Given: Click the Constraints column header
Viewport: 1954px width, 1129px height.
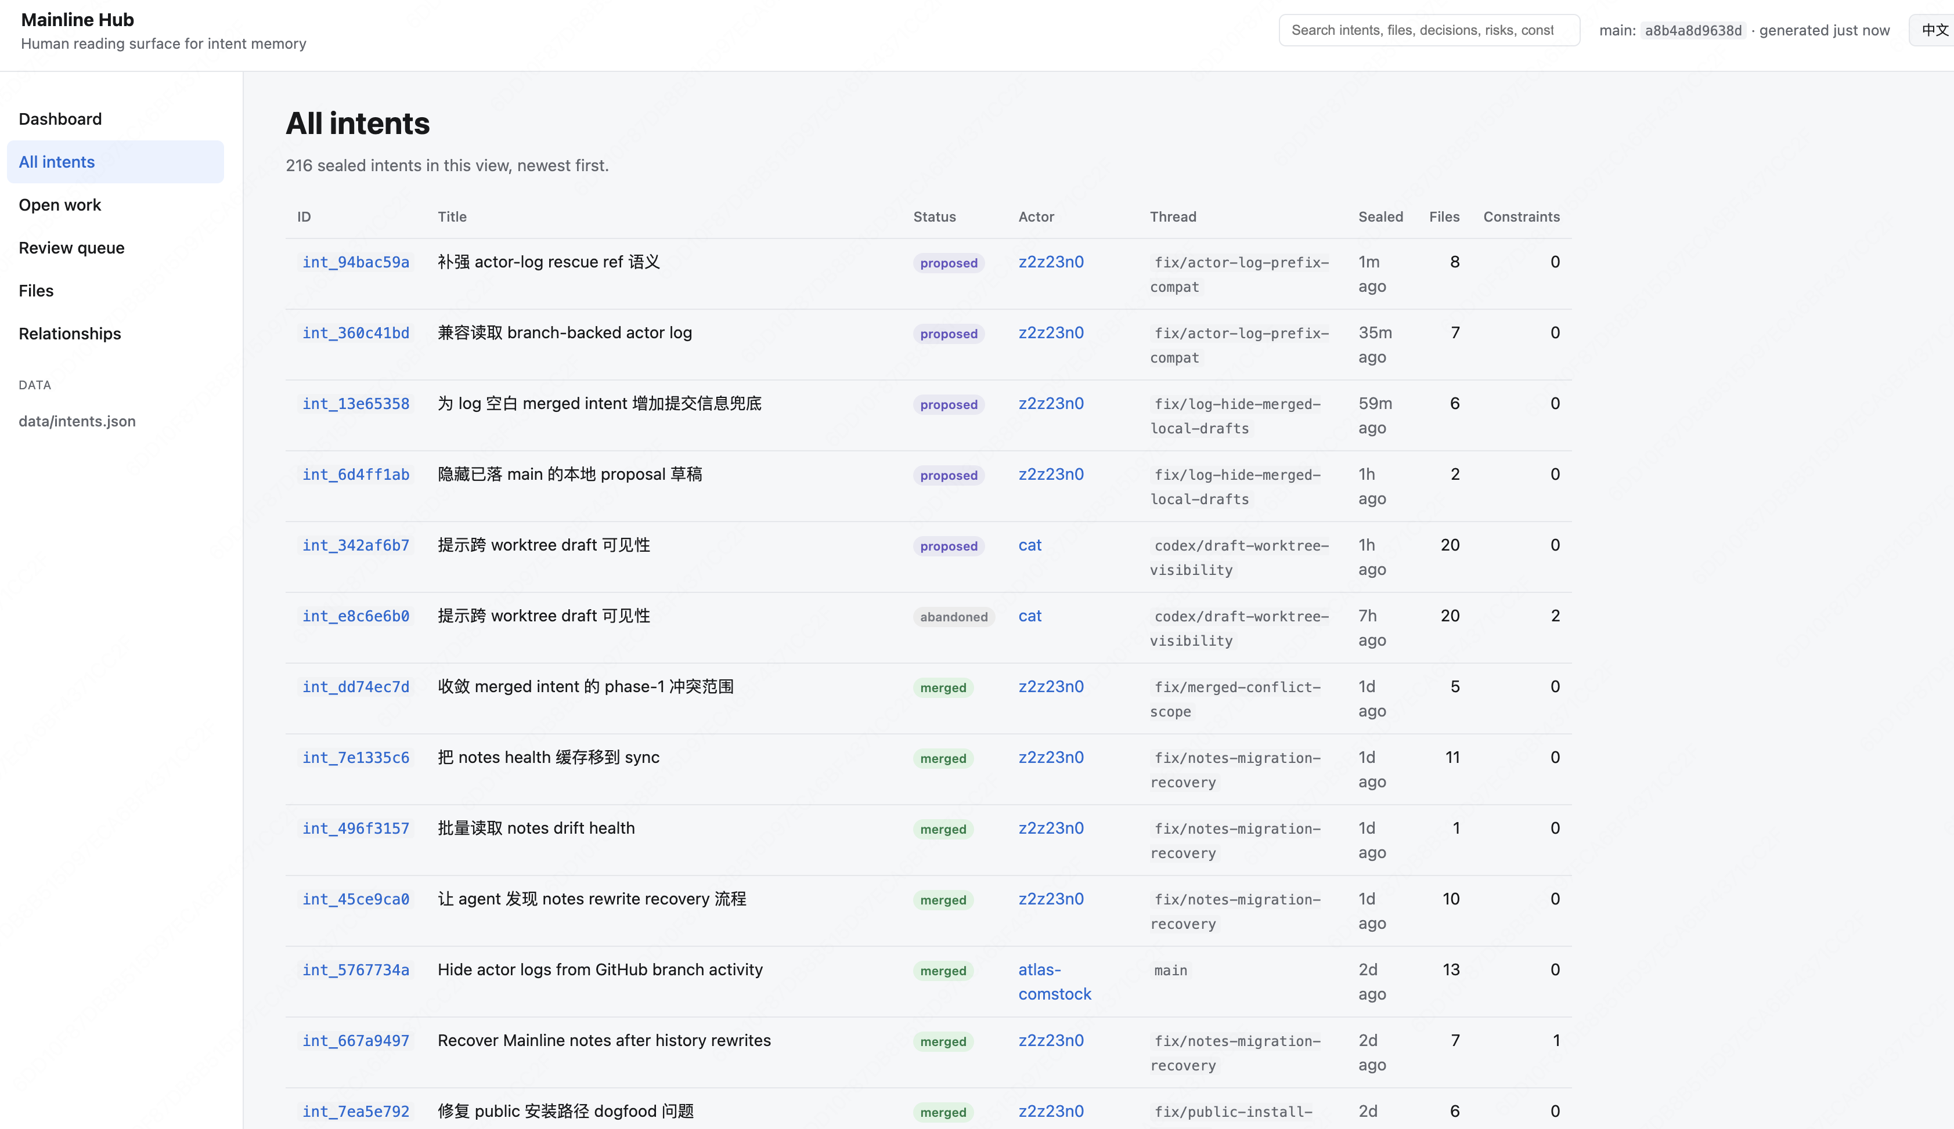Looking at the screenshot, I should (x=1522, y=217).
